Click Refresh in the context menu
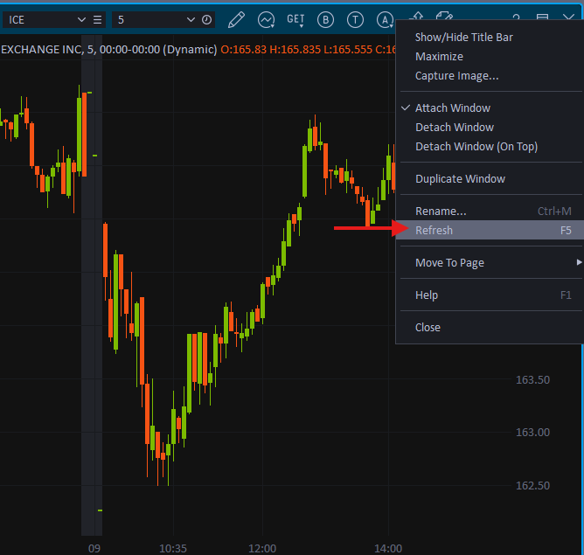 tap(435, 231)
